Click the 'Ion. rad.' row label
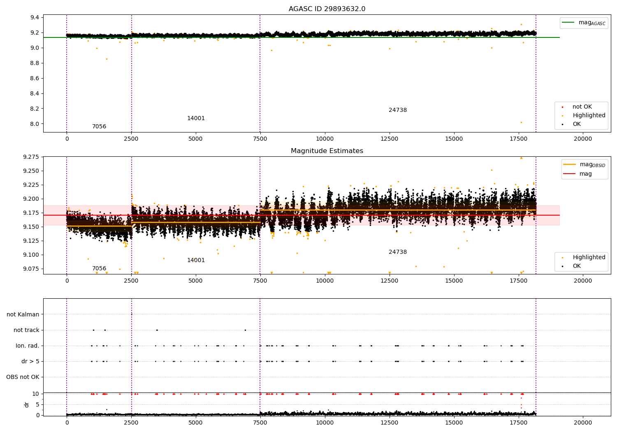 28,346
